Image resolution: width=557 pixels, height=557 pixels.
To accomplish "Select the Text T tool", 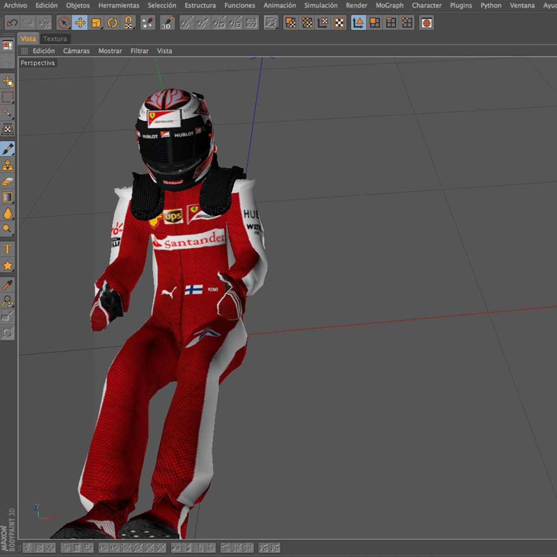I will [8, 249].
